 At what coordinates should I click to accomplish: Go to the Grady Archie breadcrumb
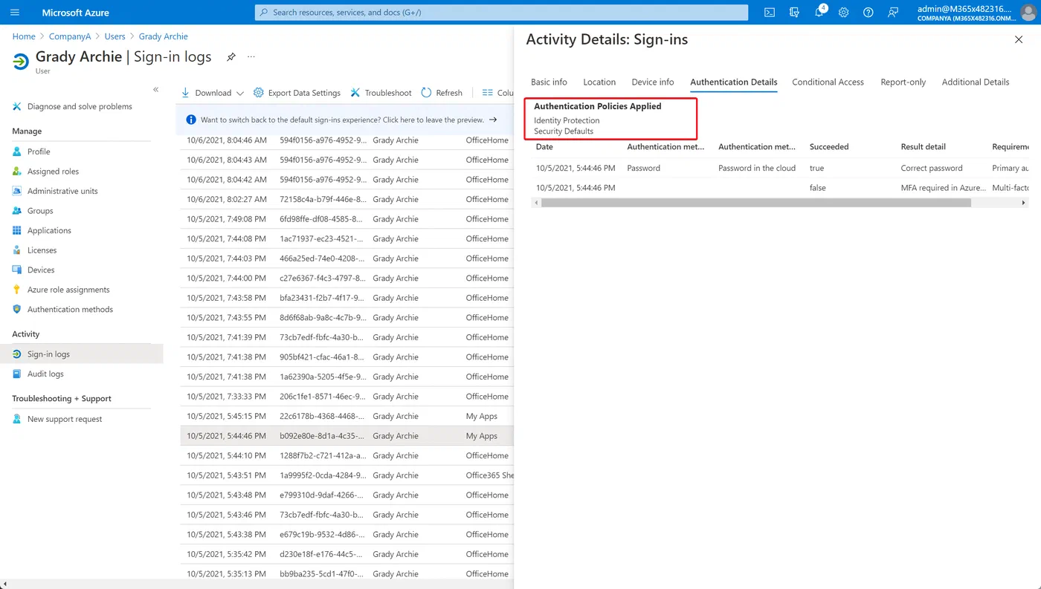click(164, 36)
